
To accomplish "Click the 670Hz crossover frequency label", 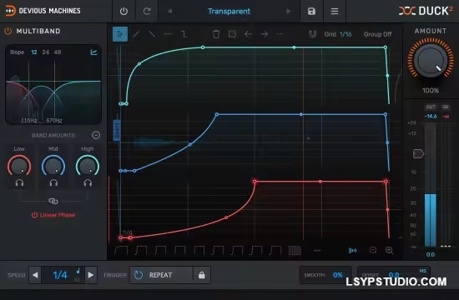I will [x=54, y=121].
